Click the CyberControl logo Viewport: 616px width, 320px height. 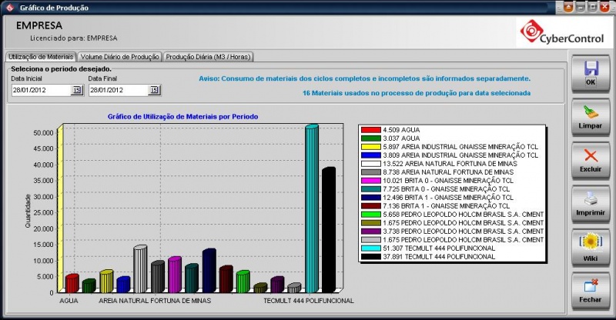pos(562,32)
